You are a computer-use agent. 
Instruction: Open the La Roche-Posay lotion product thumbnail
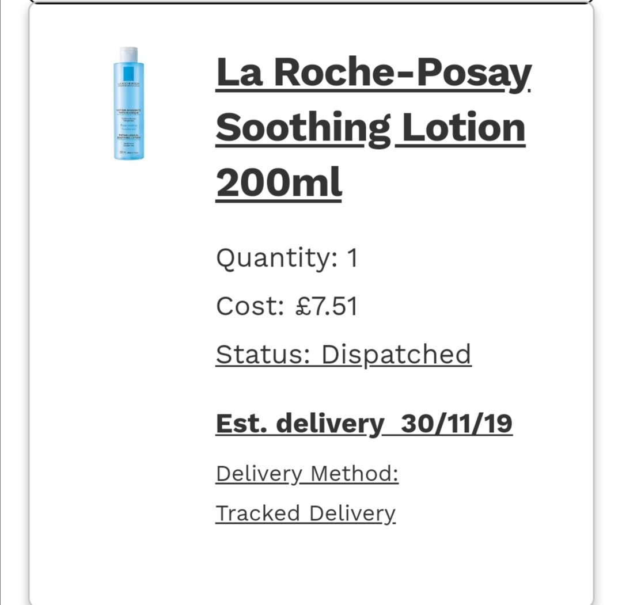(x=129, y=104)
